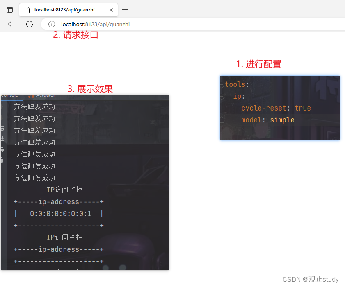Viewport: 345px width, 287px height.
Task: Clear console output with the trash icon
Action: point(2,159)
